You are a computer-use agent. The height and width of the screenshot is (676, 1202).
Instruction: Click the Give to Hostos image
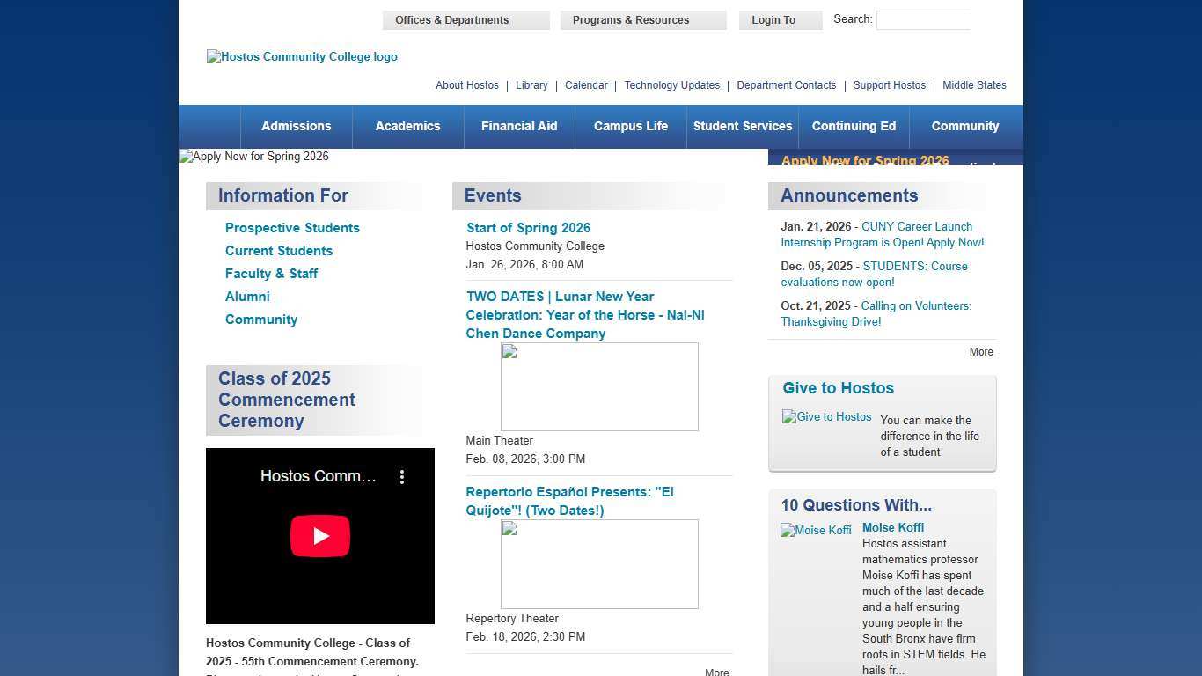click(x=826, y=417)
